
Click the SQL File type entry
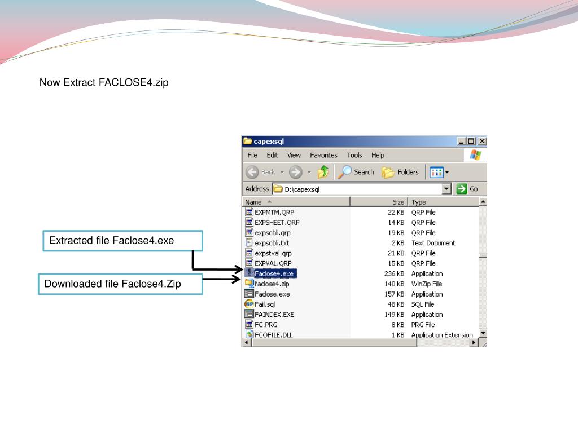[423, 304]
